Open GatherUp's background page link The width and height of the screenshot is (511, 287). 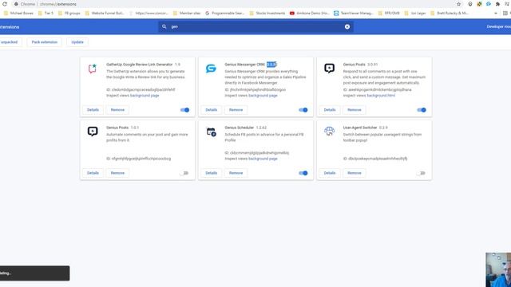[145, 96]
